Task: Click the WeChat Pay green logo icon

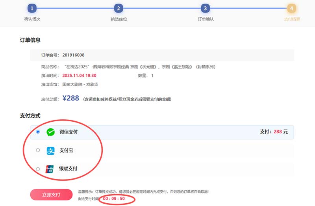Action: click(50, 132)
